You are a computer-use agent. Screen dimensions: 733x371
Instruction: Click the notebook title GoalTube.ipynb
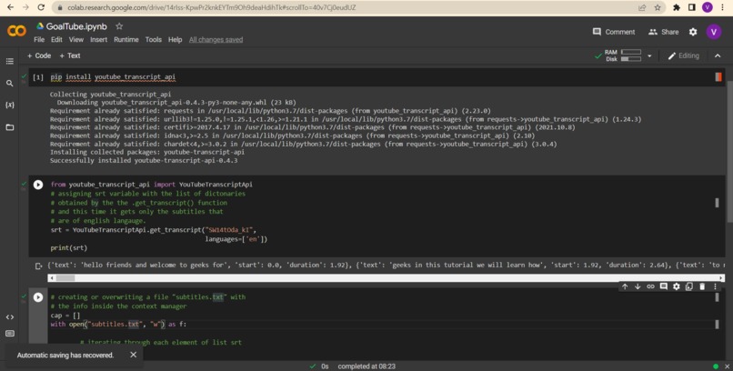pos(76,26)
